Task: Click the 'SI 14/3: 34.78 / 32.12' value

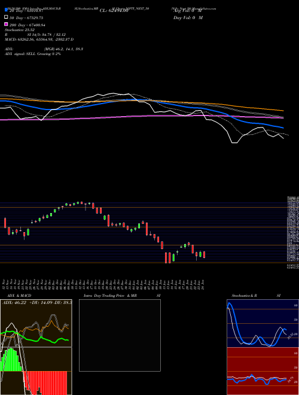Action: [46, 35]
